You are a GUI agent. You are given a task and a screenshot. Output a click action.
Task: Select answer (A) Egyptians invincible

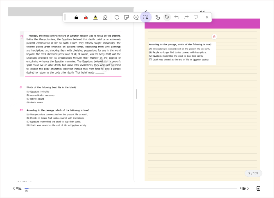[x=38, y=91]
